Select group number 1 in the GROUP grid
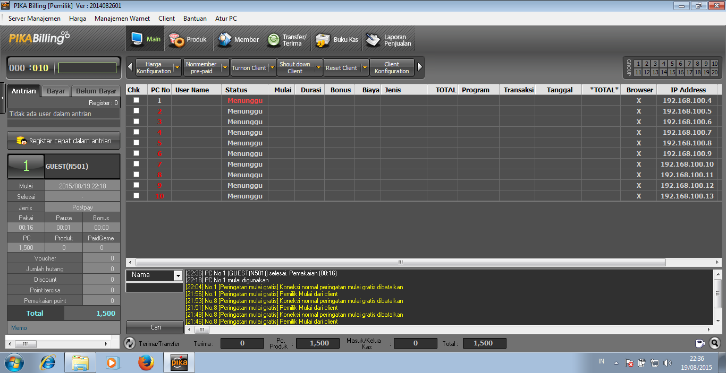 click(x=638, y=64)
